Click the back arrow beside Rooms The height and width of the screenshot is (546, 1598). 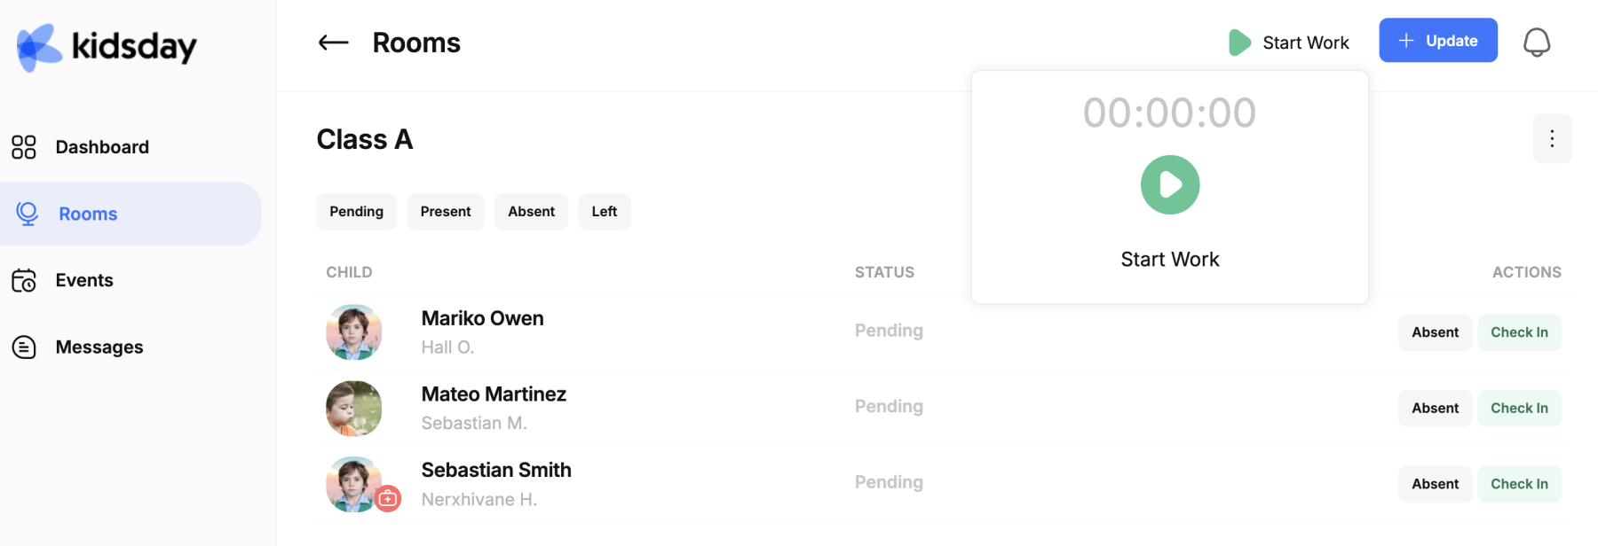333,42
